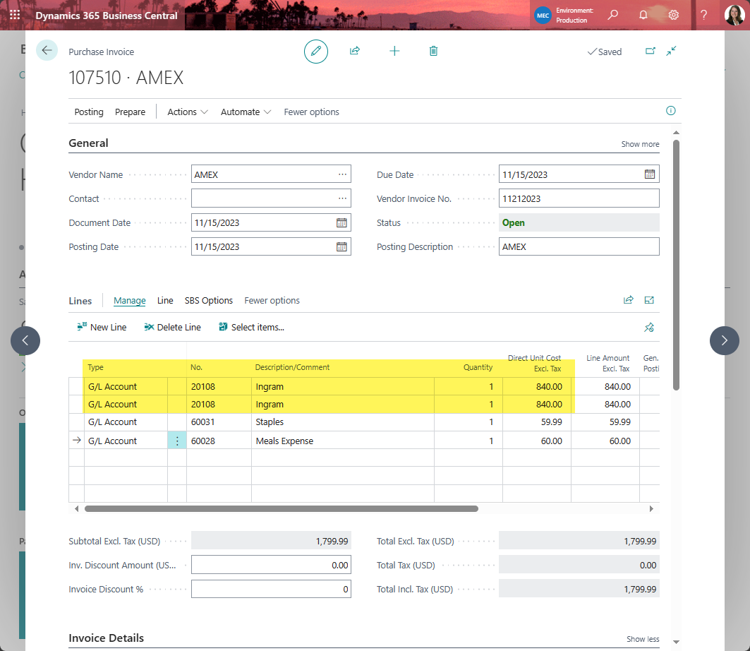Image resolution: width=750 pixels, height=651 pixels.
Task: Click the Lines section heading
Action: tap(80, 301)
